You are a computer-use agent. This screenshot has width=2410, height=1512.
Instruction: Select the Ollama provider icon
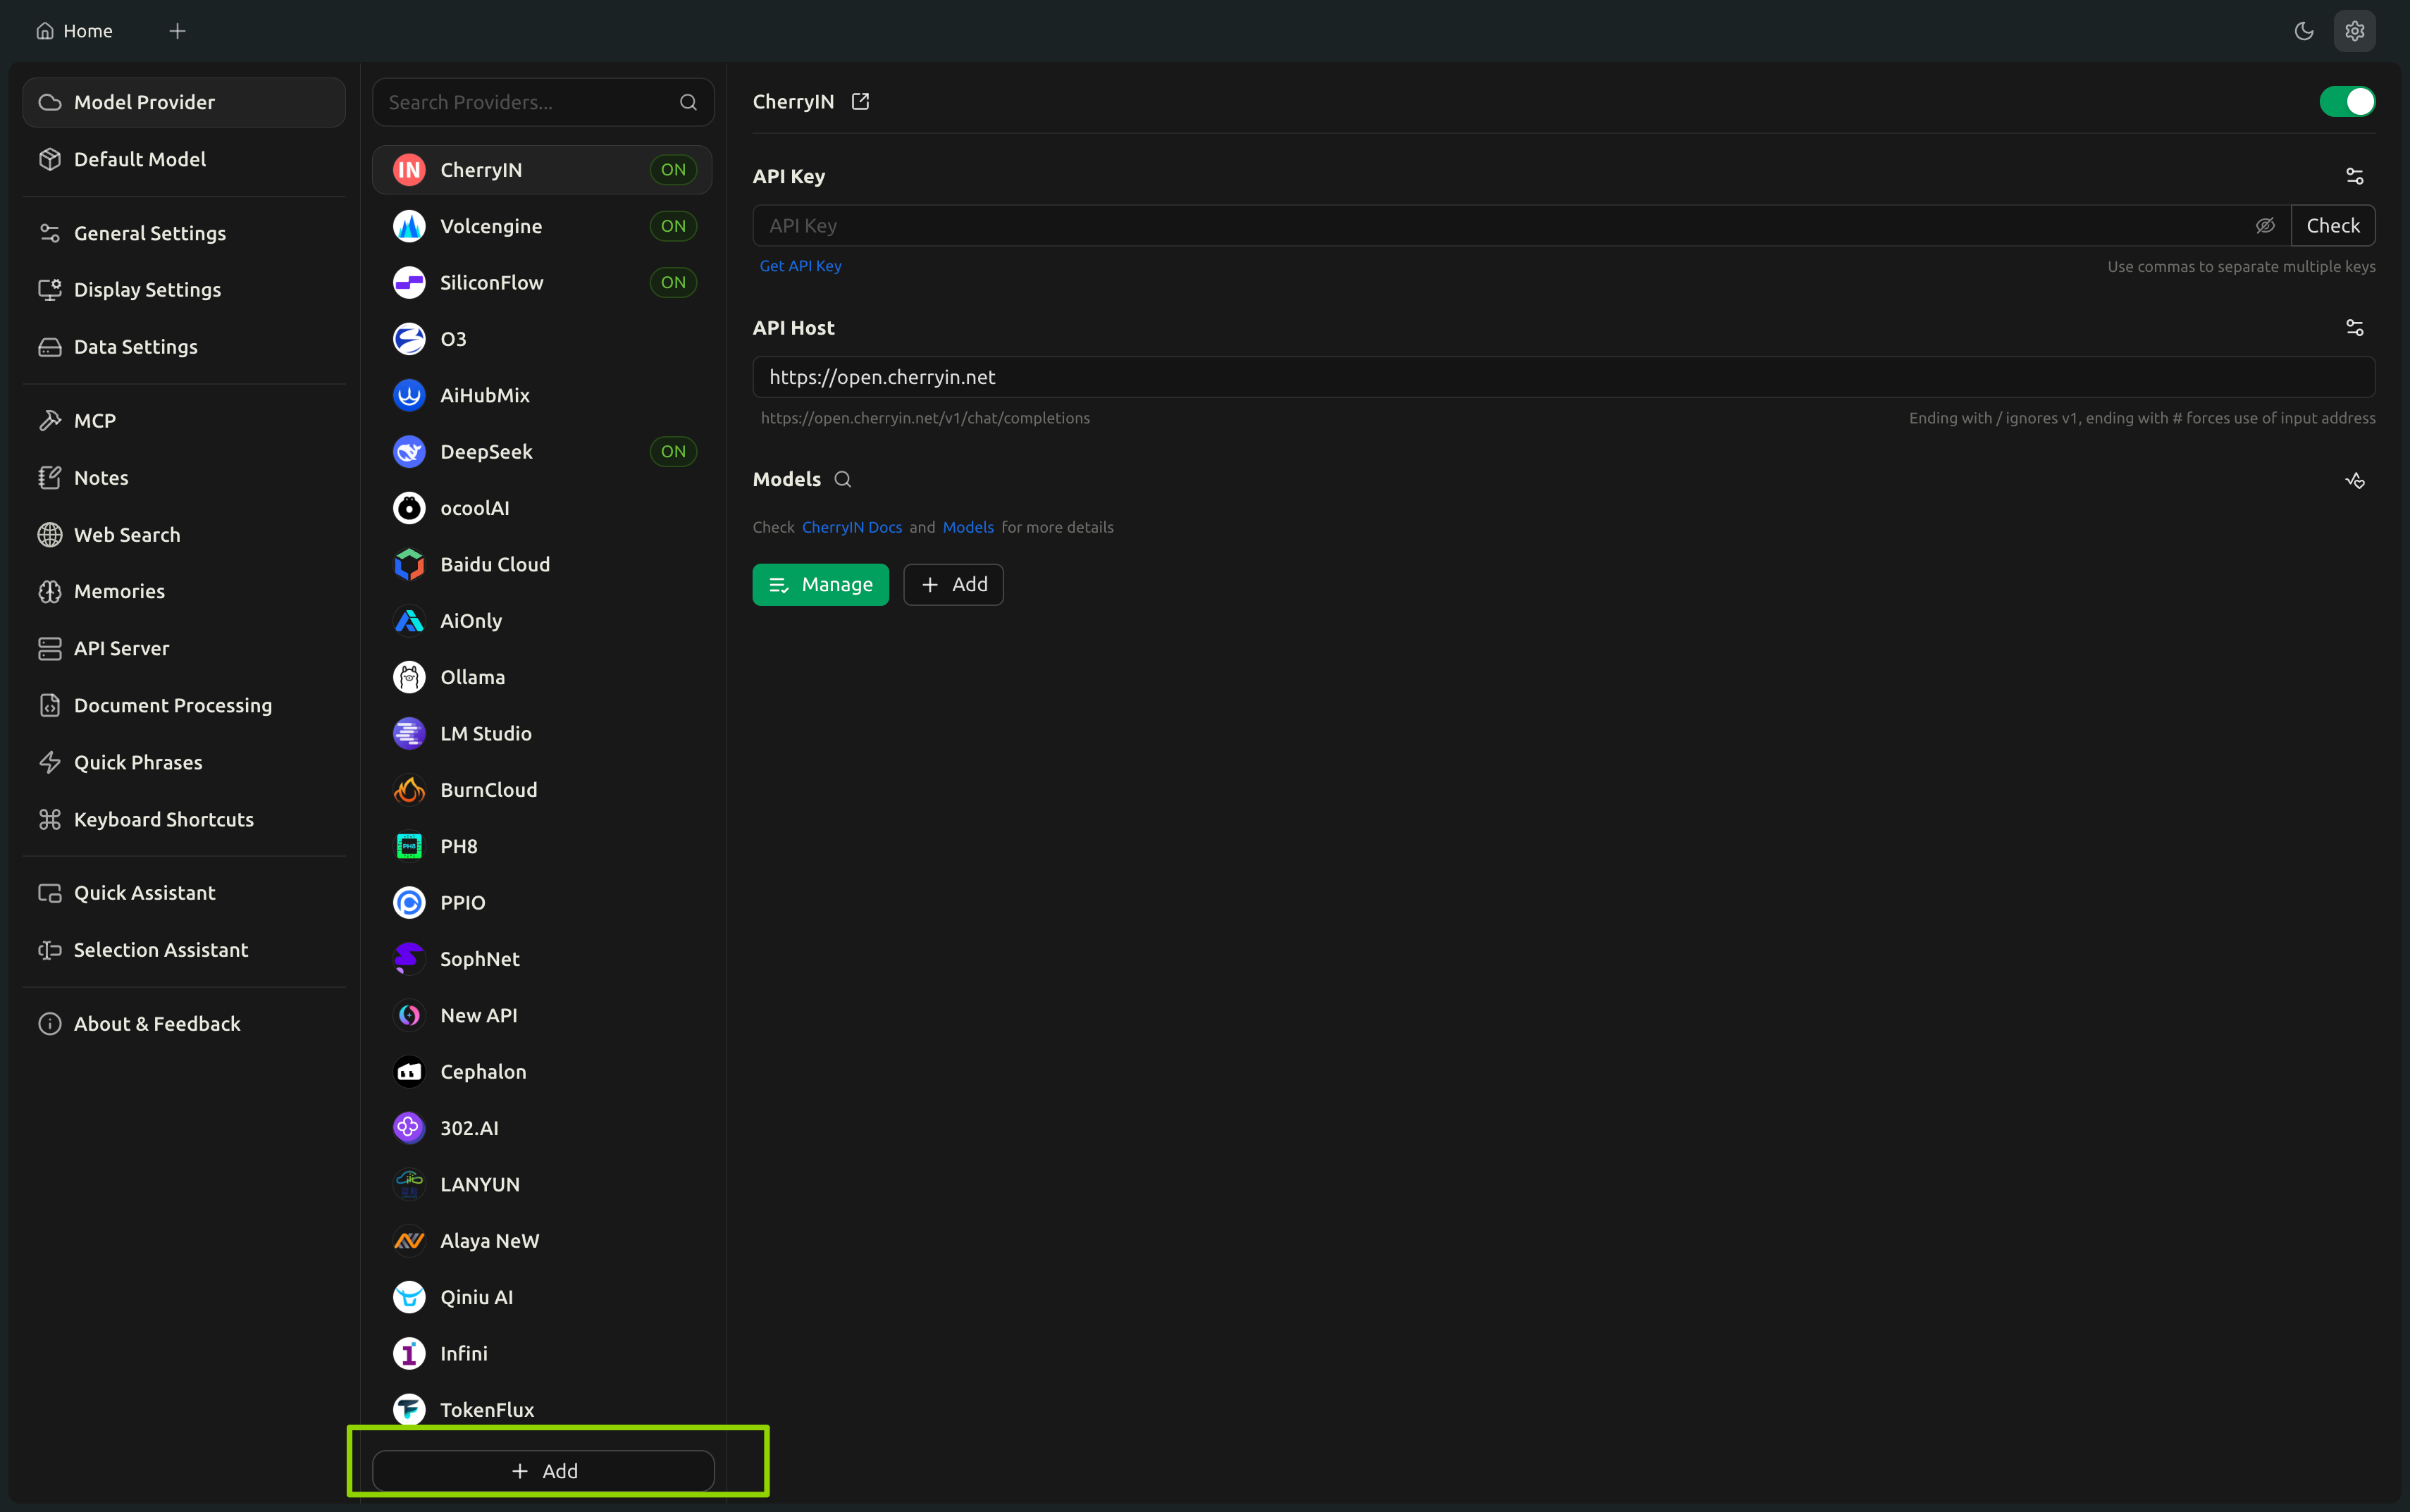[409, 677]
